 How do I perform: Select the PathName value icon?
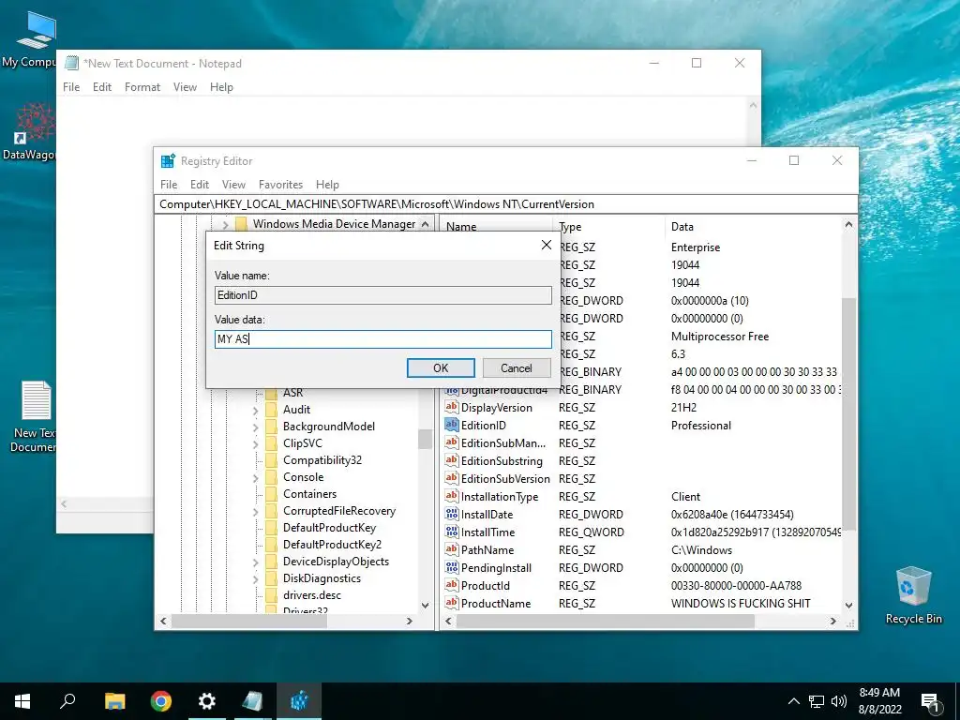(452, 549)
